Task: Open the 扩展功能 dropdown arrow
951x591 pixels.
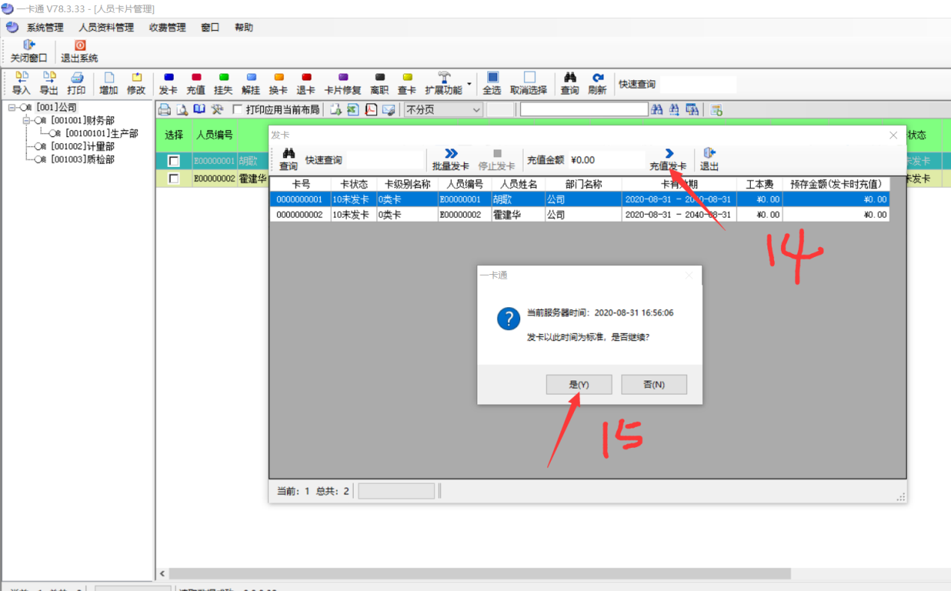Action: 469,83
